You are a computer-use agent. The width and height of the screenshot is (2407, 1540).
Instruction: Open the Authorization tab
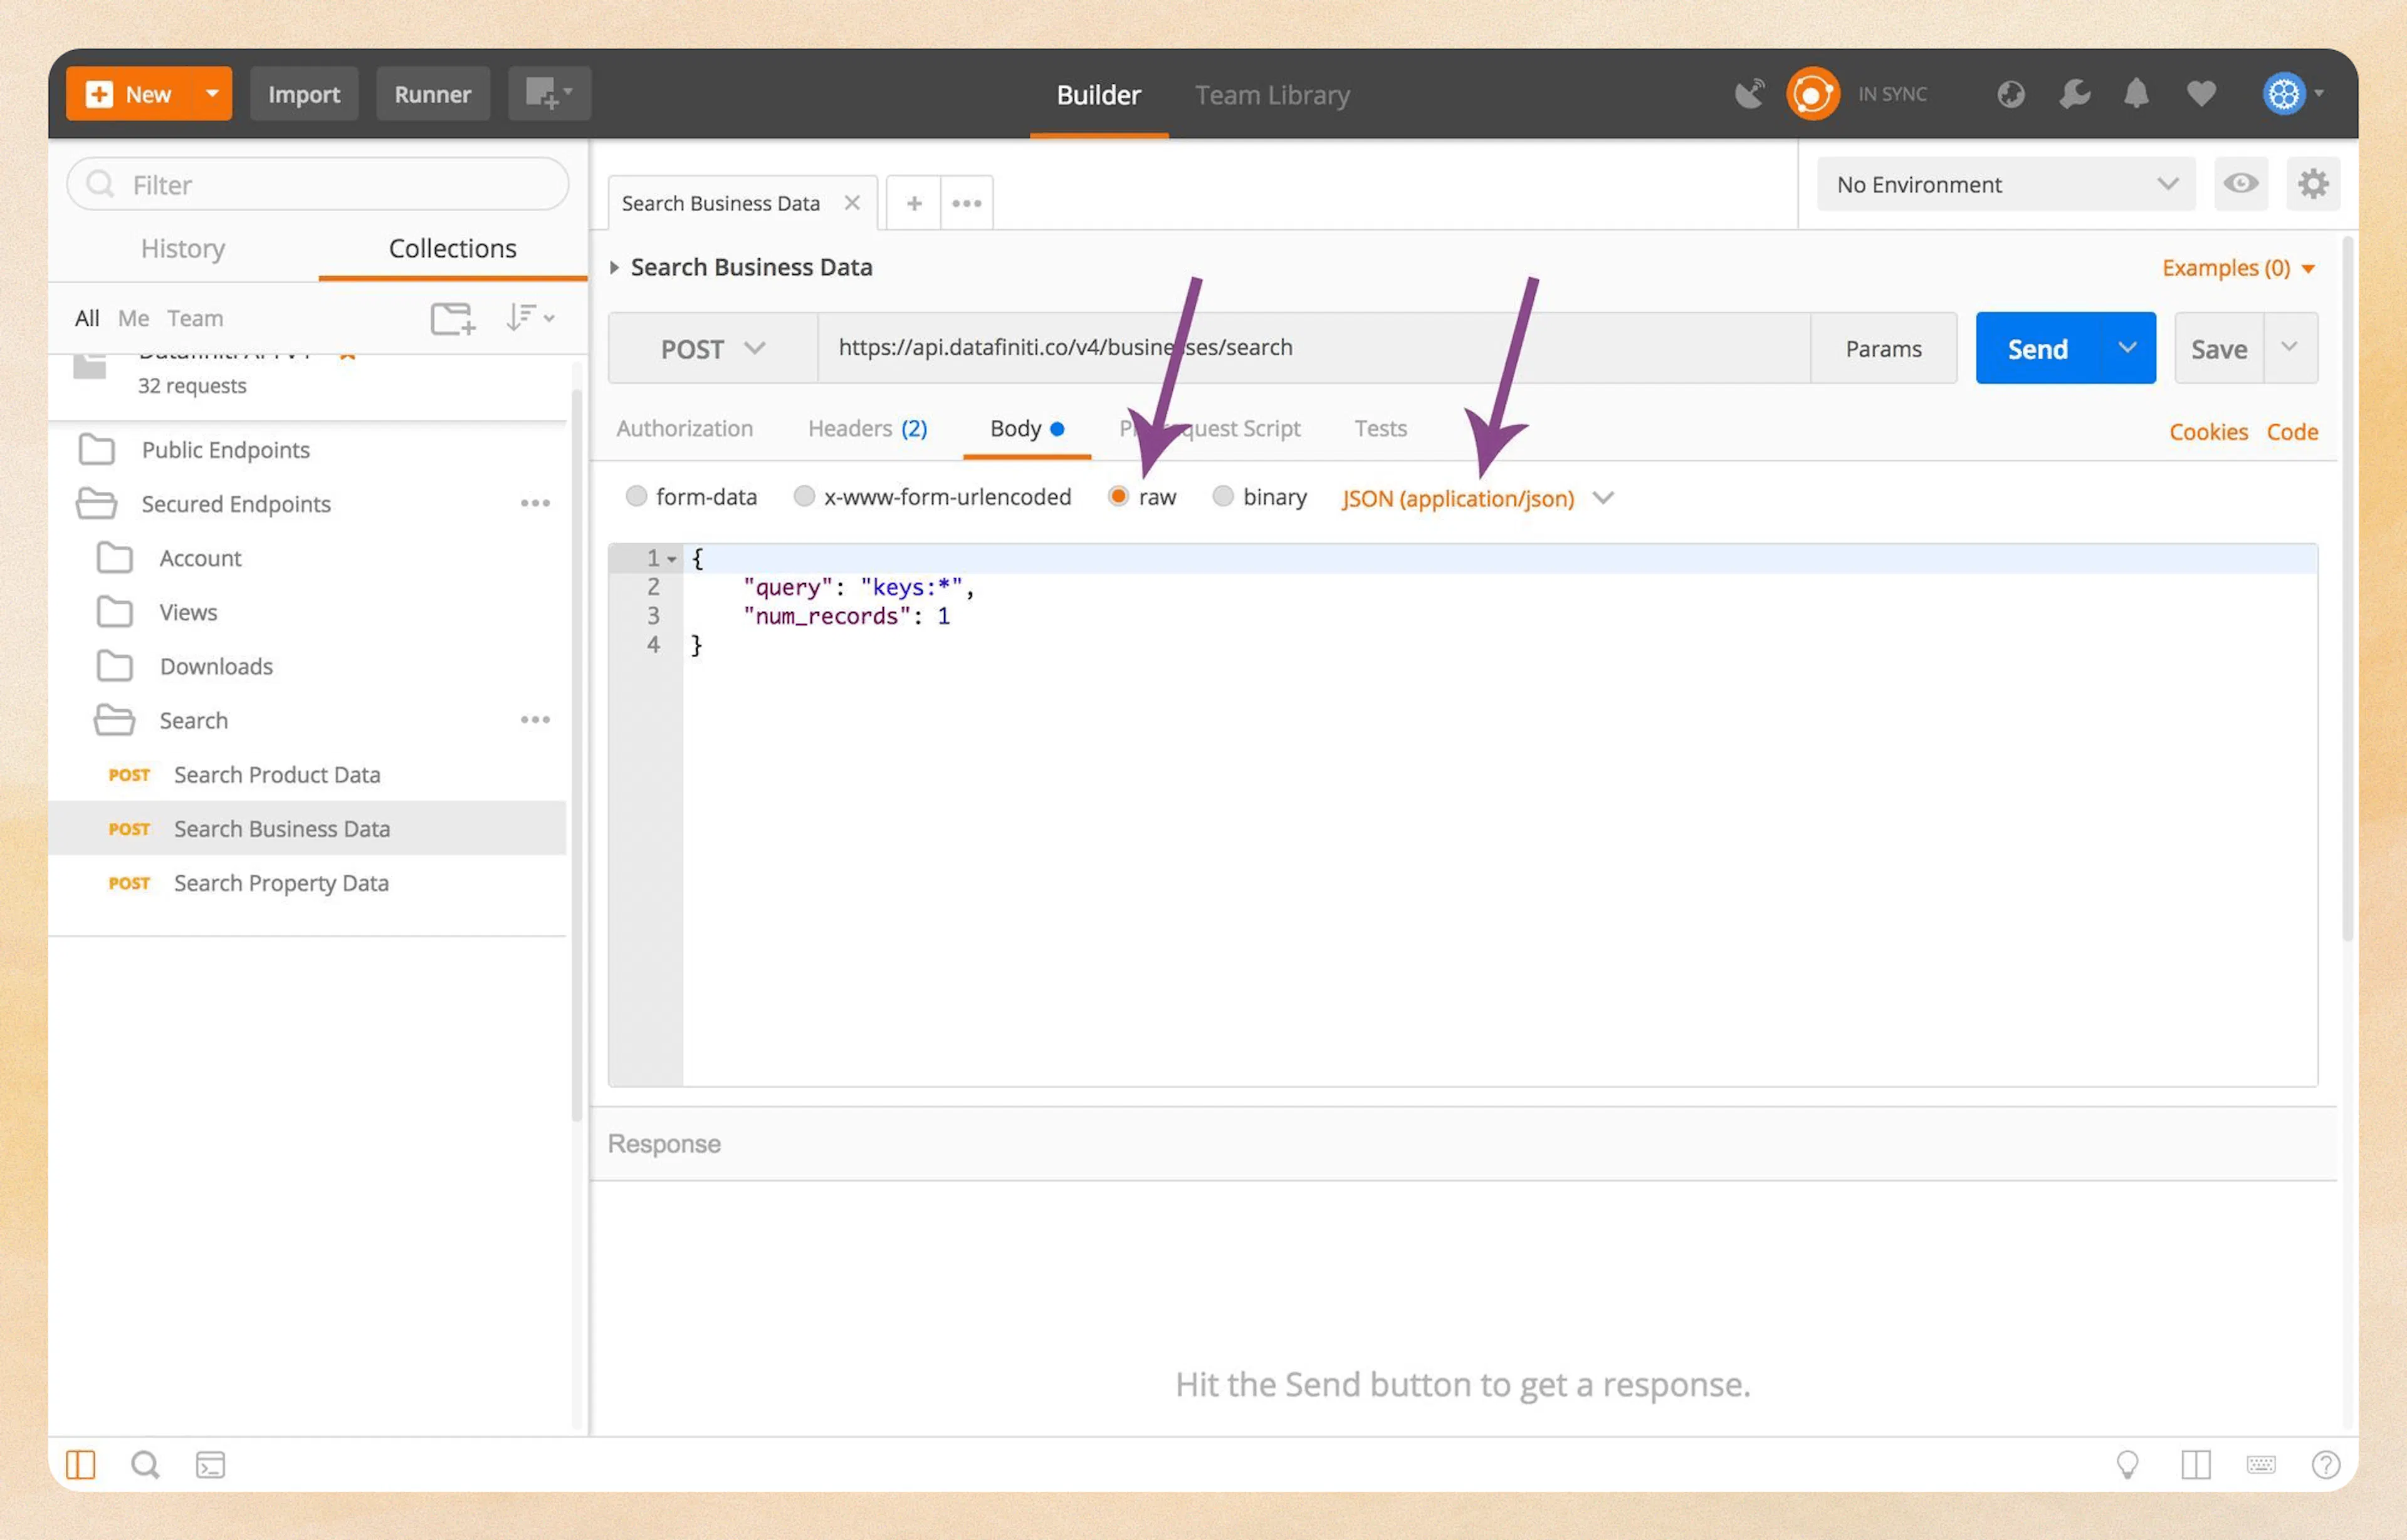tap(685, 428)
